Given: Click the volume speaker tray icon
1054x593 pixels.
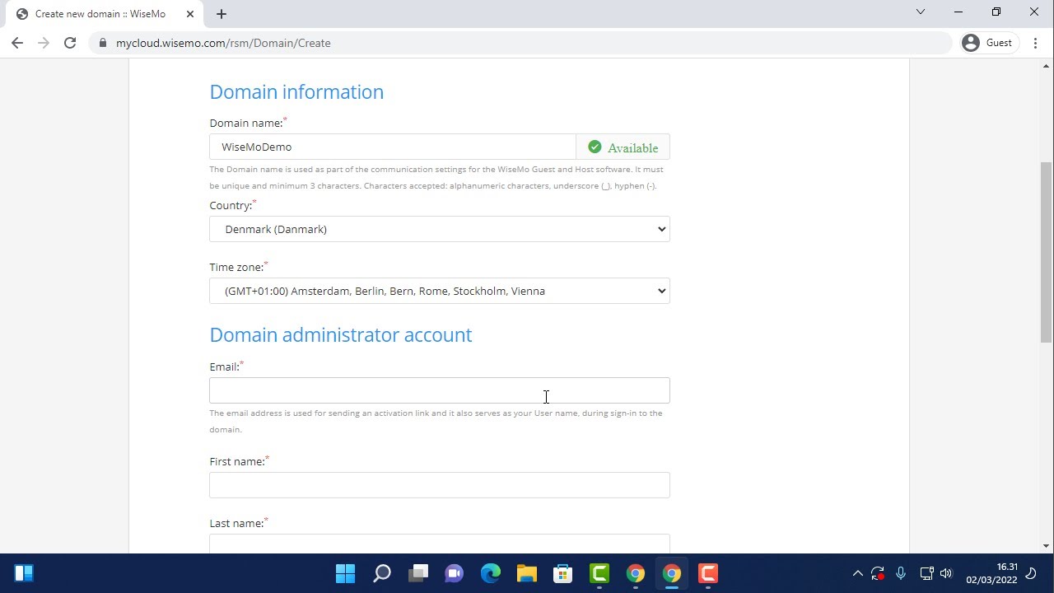Looking at the screenshot, I should (946, 573).
